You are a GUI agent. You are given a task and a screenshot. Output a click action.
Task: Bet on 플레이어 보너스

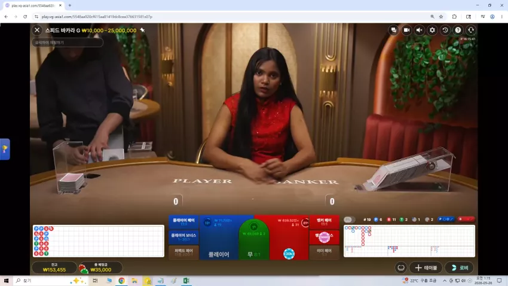coord(183,237)
